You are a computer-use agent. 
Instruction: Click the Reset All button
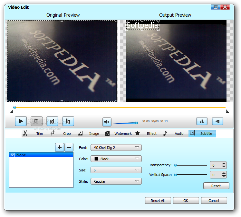[158, 201]
